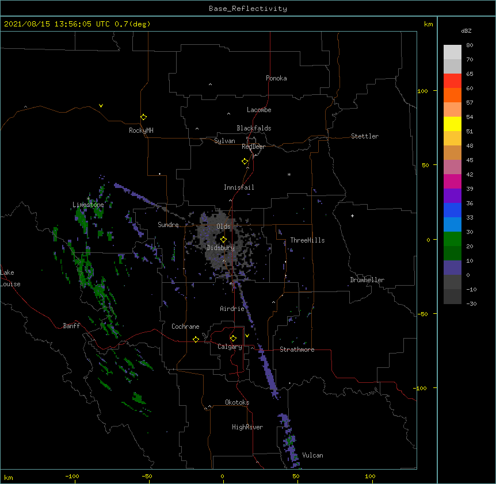Image resolution: width=496 pixels, height=484 pixels.
Task: Click the dBZ legend heading
Action: point(466,31)
